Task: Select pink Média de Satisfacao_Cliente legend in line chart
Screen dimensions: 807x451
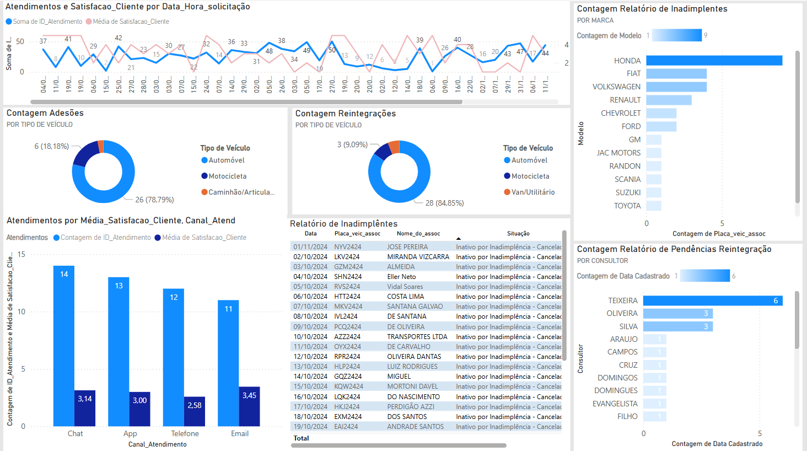Action: point(127,22)
